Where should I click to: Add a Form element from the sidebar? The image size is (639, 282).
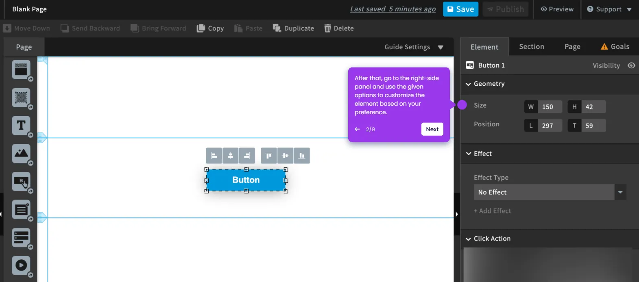click(x=21, y=210)
